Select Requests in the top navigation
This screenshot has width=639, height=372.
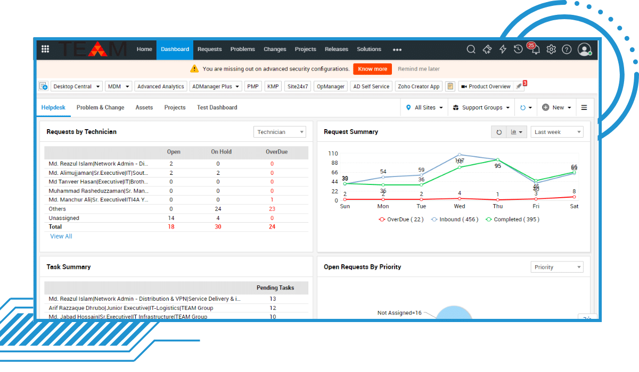209,49
